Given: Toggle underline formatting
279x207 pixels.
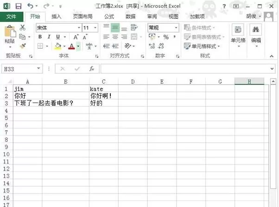Looking at the screenshot, I should pyautogui.click(x=58, y=37).
